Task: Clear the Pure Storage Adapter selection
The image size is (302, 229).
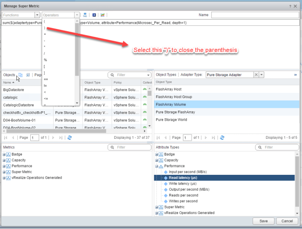Action: click(x=256, y=75)
